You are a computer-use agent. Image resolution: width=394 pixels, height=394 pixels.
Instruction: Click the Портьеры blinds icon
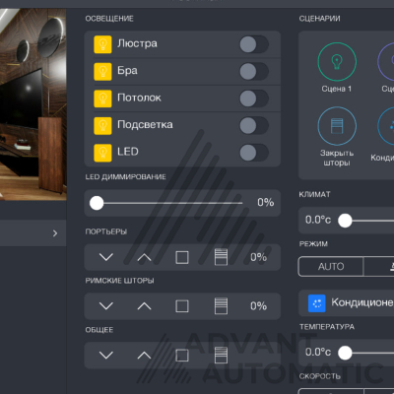coord(221,257)
